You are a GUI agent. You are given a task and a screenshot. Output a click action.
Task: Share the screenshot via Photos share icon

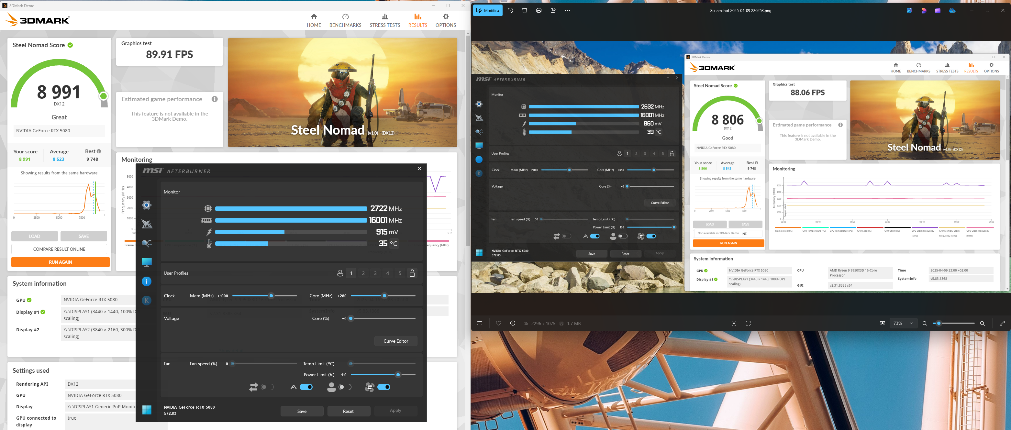point(553,11)
